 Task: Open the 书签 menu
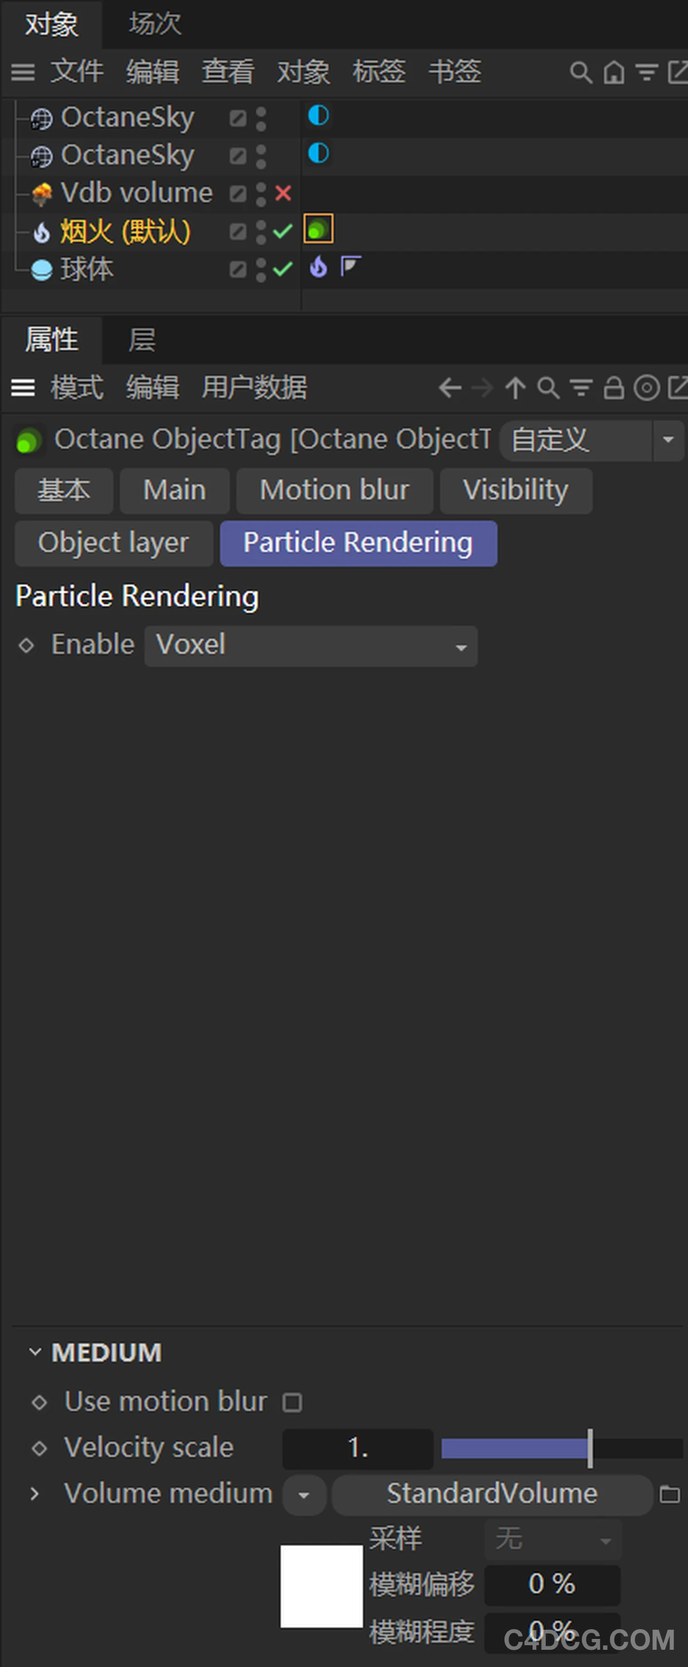tap(455, 72)
